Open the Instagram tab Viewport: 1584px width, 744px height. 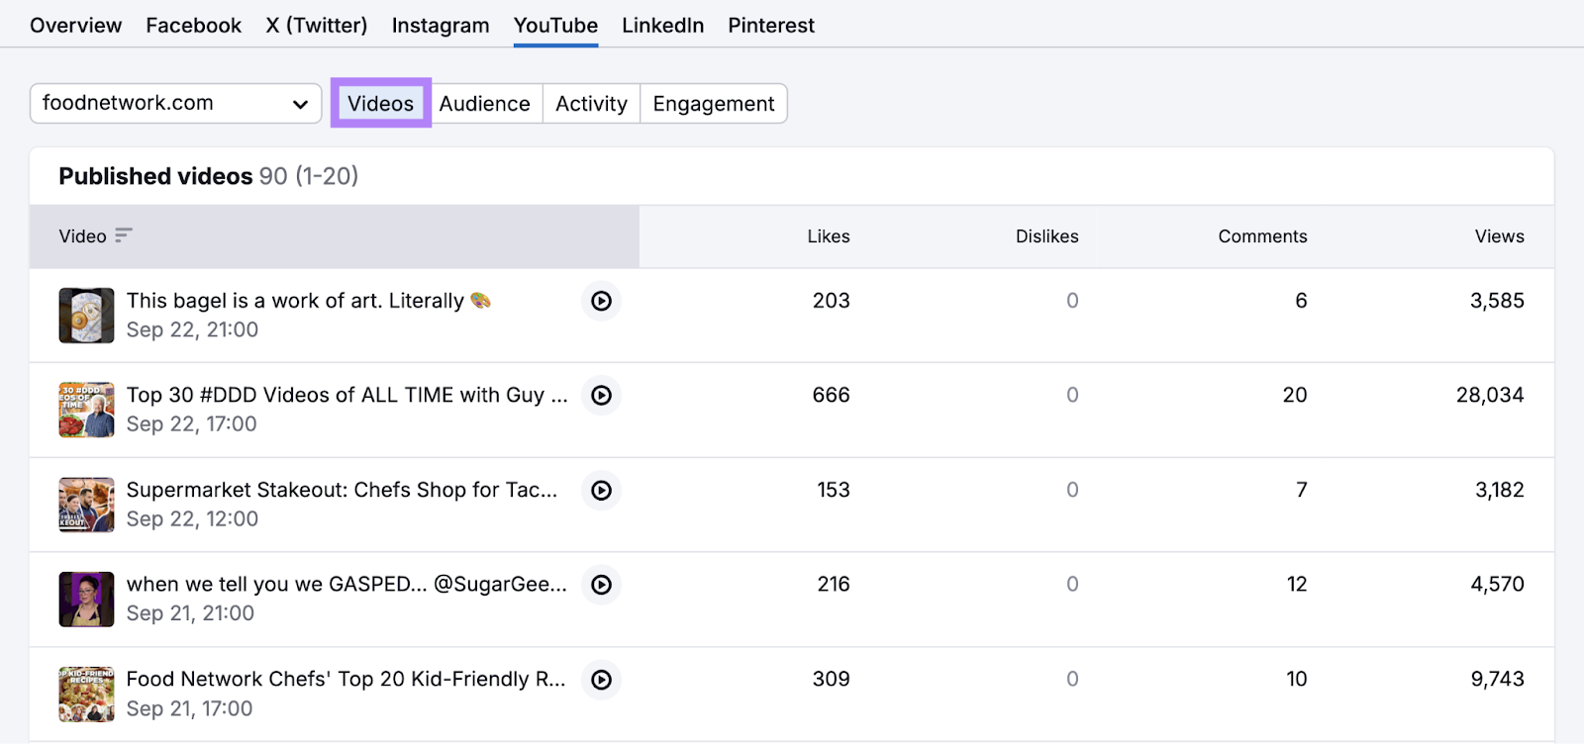click(441, 26)
